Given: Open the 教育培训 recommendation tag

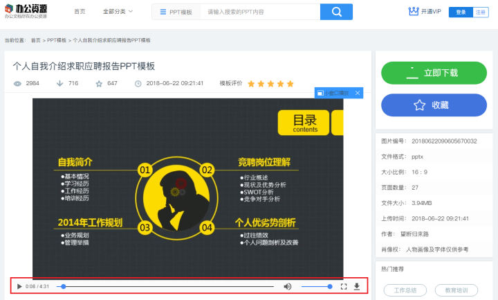Looking at the screenshot, I should 456,290.
